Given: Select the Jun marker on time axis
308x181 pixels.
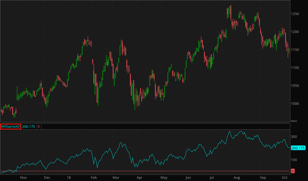Looking at the screenshot, I should point(188,178).
